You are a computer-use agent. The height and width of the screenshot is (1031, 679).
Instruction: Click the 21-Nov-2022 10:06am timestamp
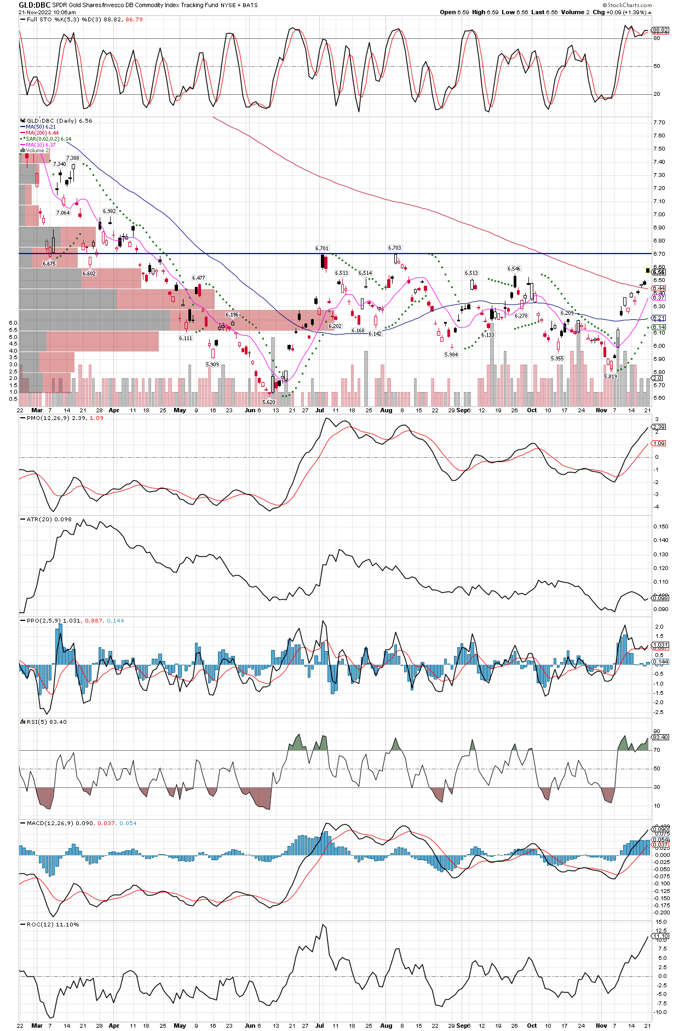click(x=47, y=12)
